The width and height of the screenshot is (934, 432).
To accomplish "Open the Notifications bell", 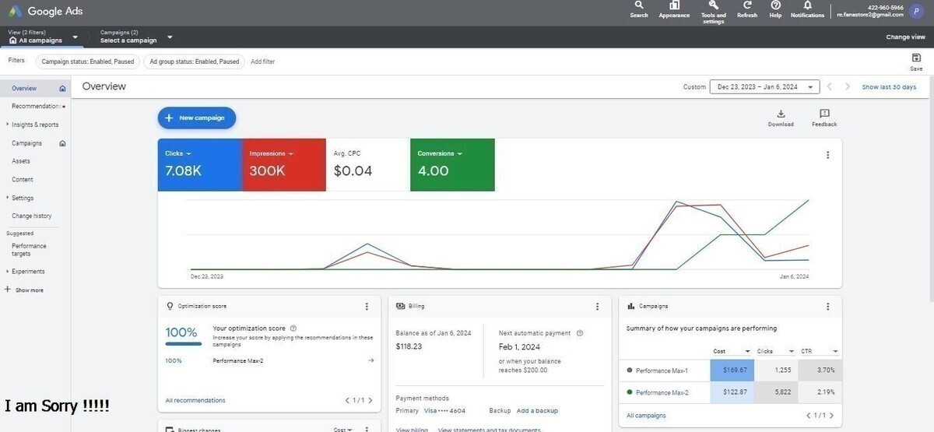I will coord(807,6).
